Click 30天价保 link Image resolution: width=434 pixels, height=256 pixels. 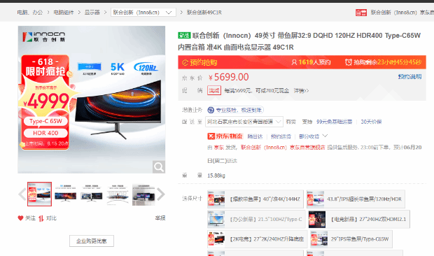[x=371, y=122]
